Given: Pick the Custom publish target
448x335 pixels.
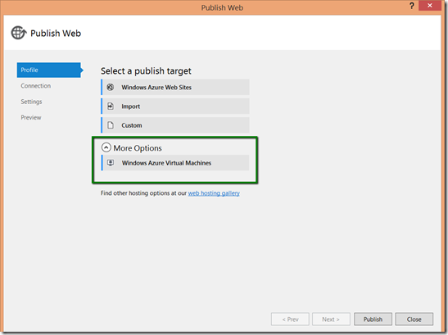Looking at the screenshot, I should (175, 125).
